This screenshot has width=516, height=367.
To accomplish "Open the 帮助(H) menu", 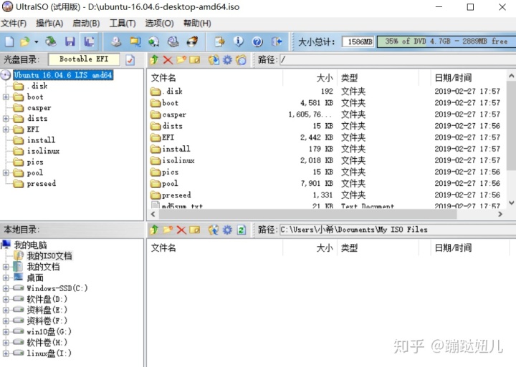I will pos(197,24).
